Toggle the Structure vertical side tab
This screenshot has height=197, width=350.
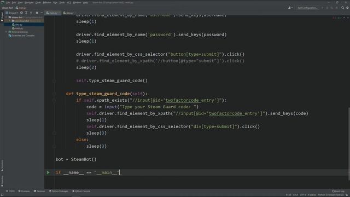point(2,166)
